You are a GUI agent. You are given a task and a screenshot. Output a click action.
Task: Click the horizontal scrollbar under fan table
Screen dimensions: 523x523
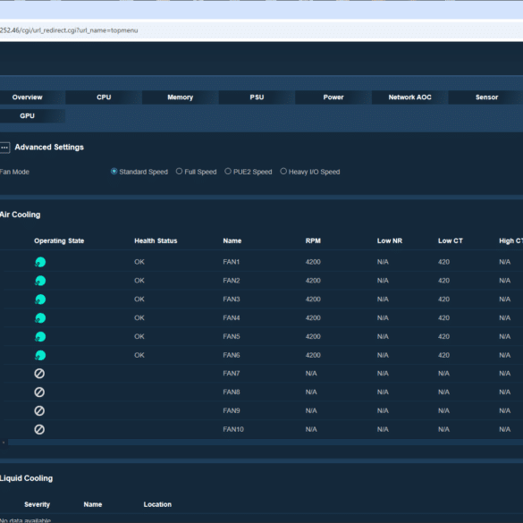[266, 443]
